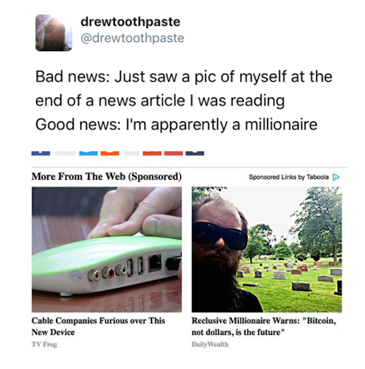Read the Reclusive Millionaire Warns Bitcoin headline
The height and width of the screenshot is (369, 365).
coord(264,326)
